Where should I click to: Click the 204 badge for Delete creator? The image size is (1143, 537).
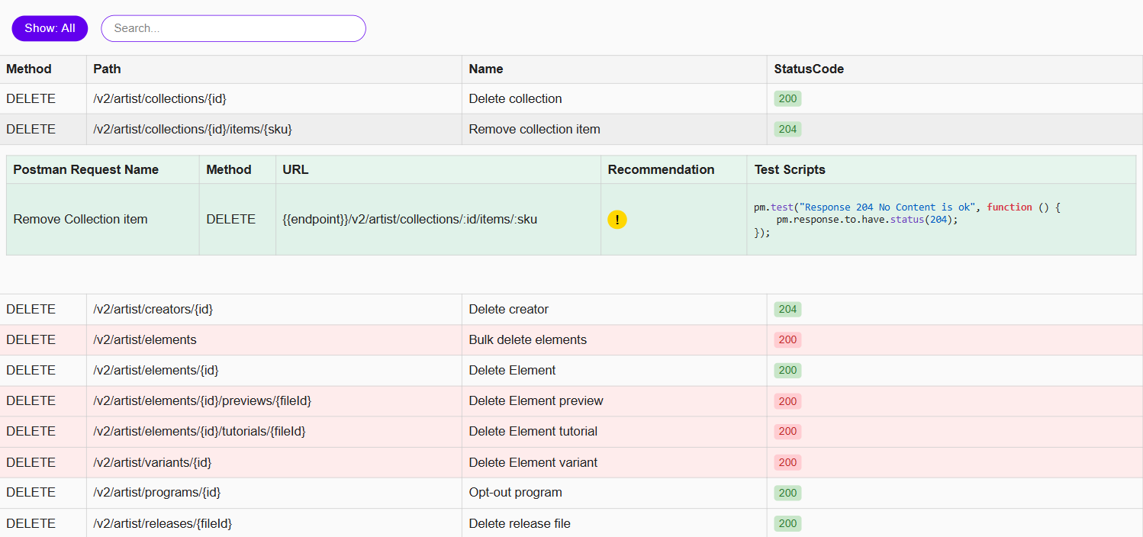tap(787, 310)
